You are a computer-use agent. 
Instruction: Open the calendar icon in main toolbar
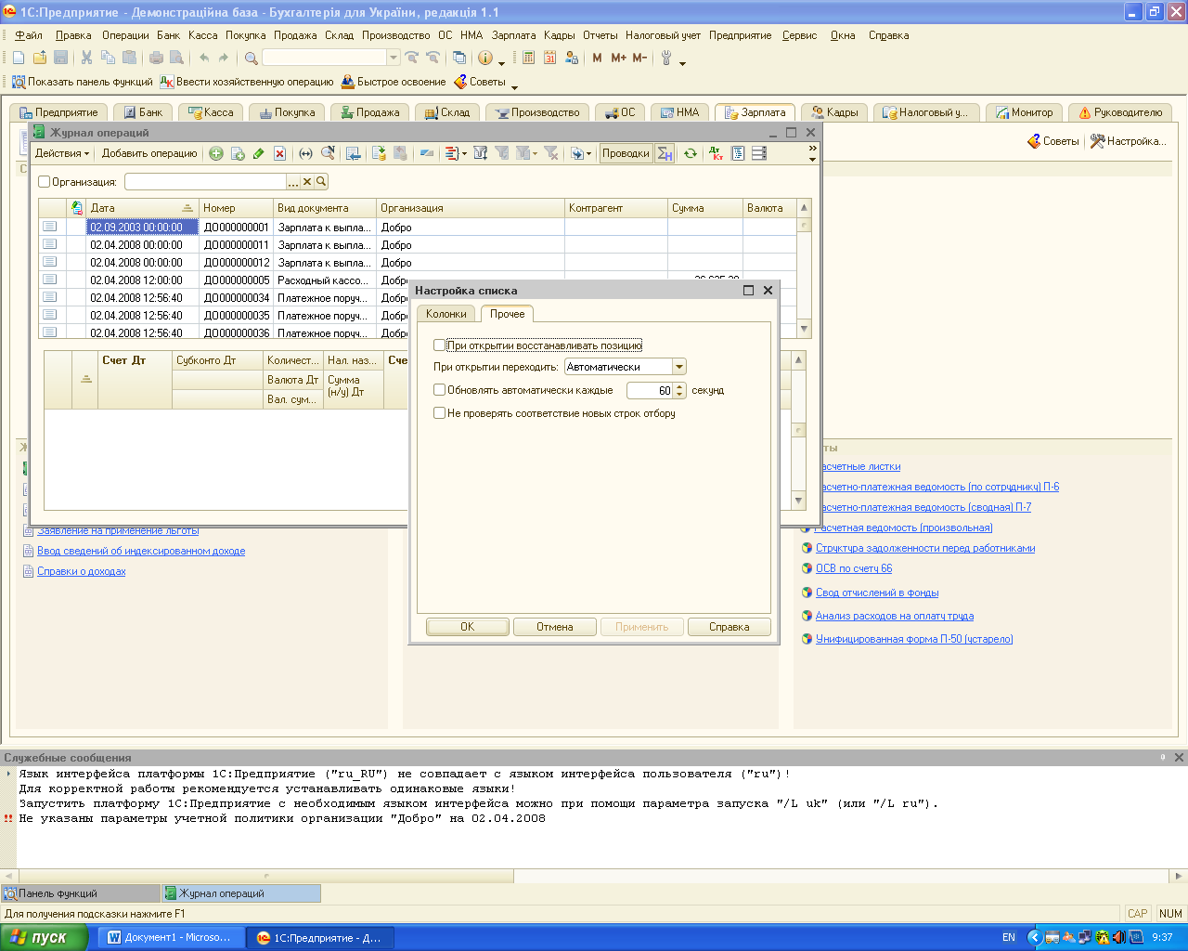click(549, 58)
